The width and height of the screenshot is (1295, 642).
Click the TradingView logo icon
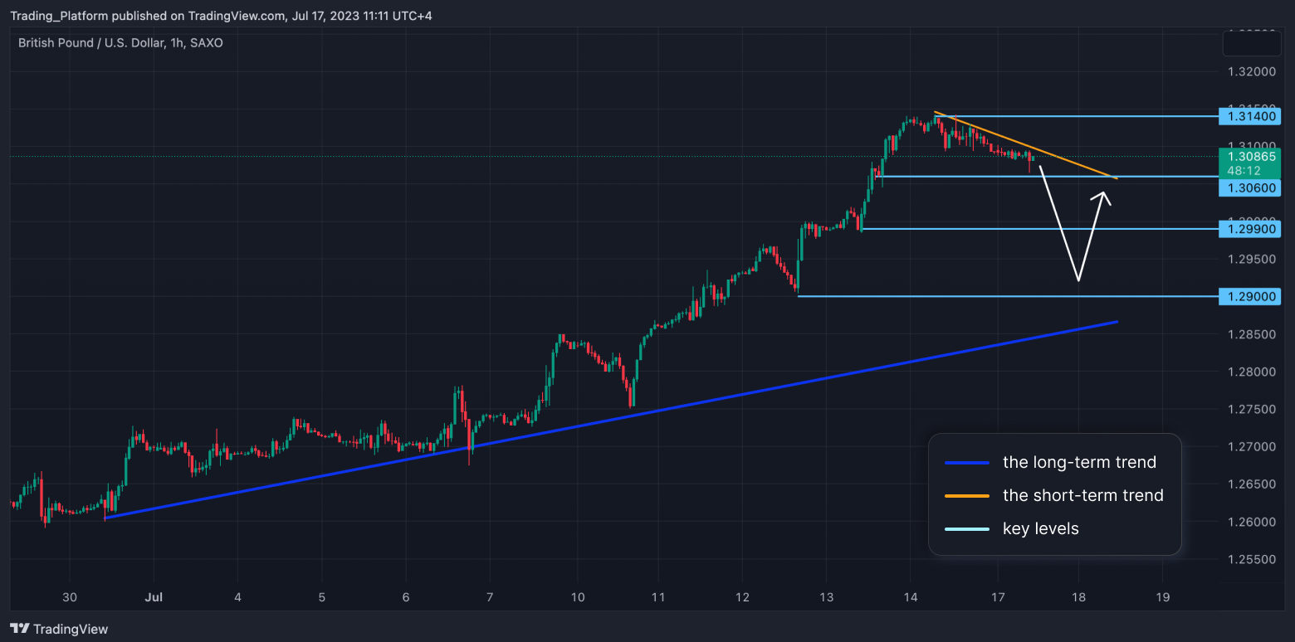click(x=20, y=629)
